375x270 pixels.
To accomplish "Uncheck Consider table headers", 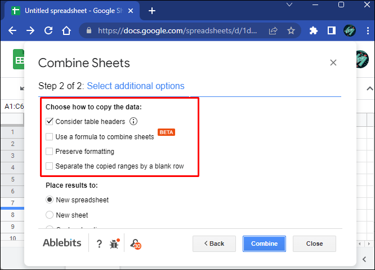I will tap(50, 121).
